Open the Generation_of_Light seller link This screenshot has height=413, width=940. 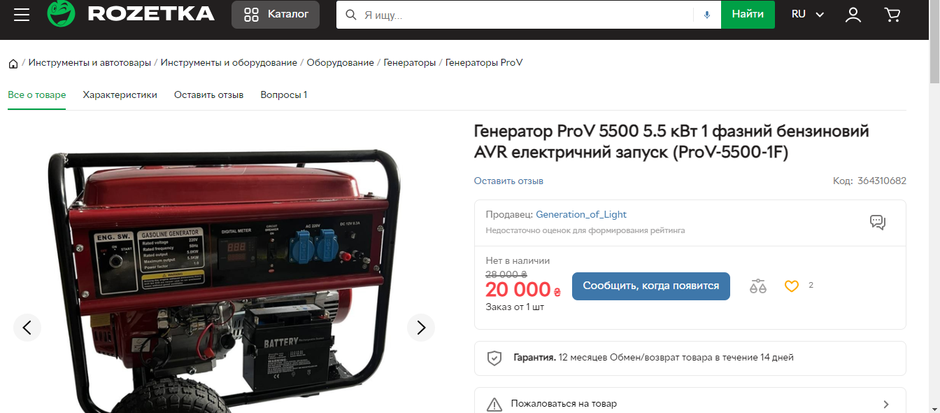pyautogui.click(x=581, y=214)
